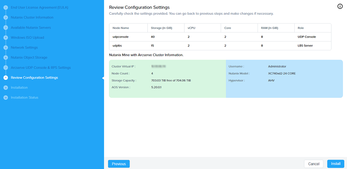Click the Review Configuration Settings page heading
Image resolution: width=347 pixels, height=169 pixels.
[140, 8]
